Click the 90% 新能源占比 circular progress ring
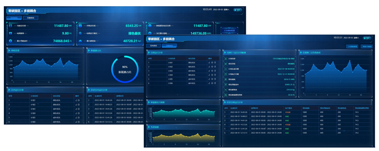379x151 pixels. click(125, 69)
